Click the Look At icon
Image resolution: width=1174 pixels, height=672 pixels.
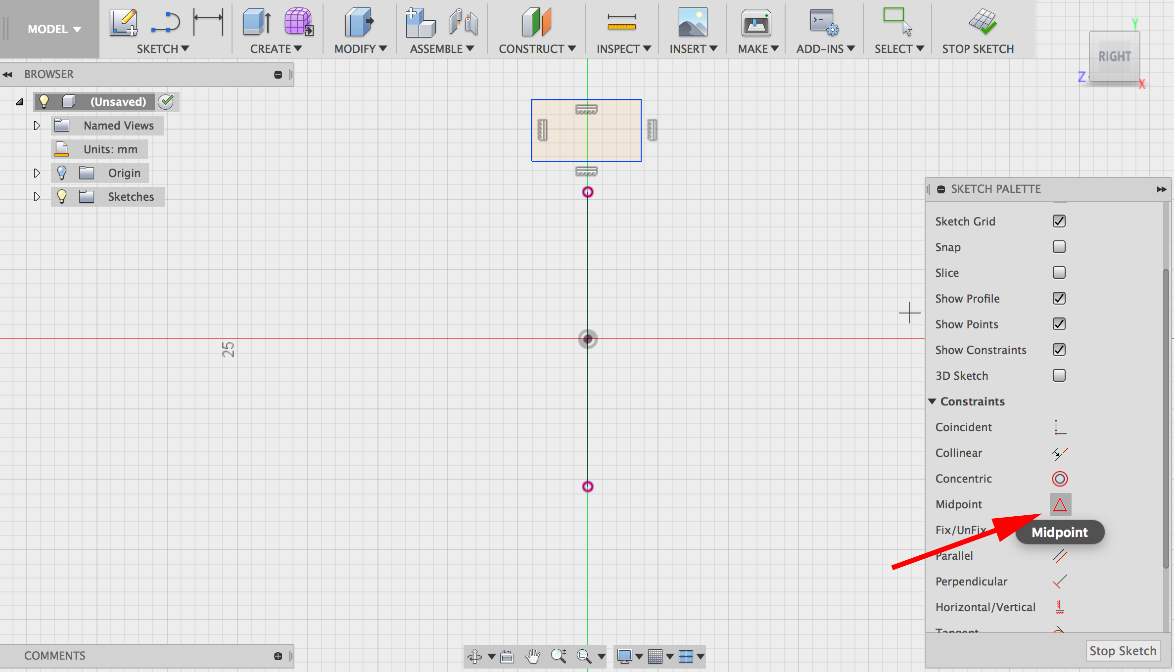coord(507,656)
